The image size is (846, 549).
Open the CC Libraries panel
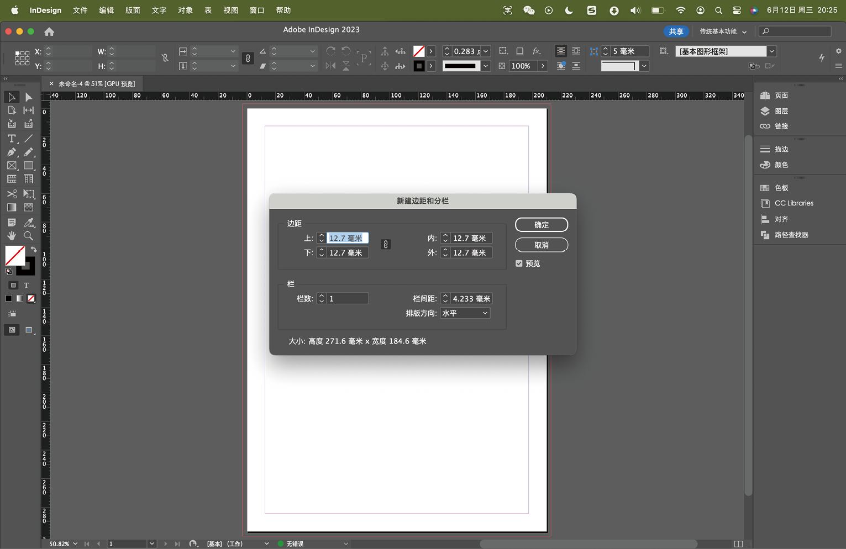point(765,203)
